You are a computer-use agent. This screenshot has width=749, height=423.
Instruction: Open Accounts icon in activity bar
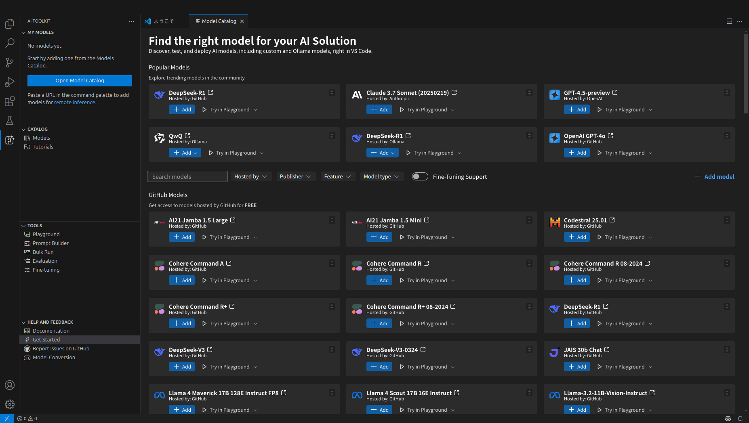(10, 385)
